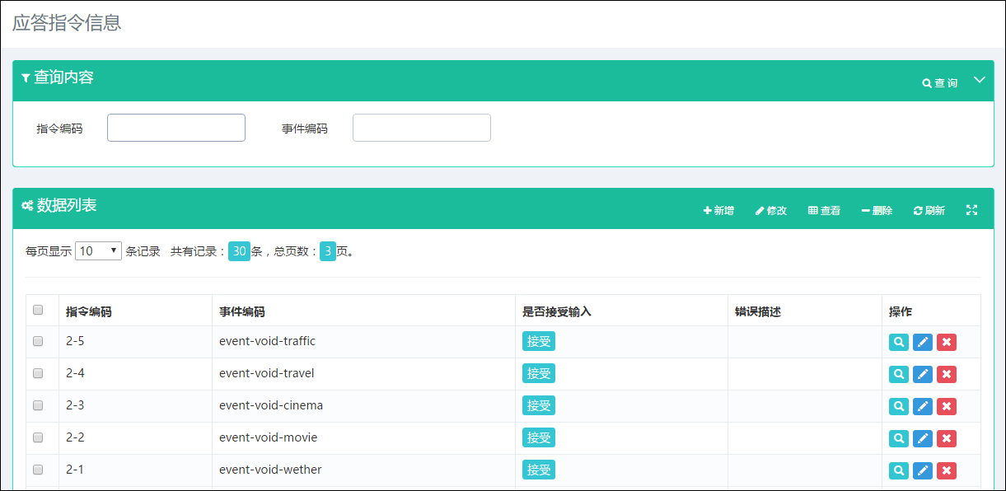Delete the 2-2 record
The height and width of the screenshot is (491, 1006).
[947, 438]
